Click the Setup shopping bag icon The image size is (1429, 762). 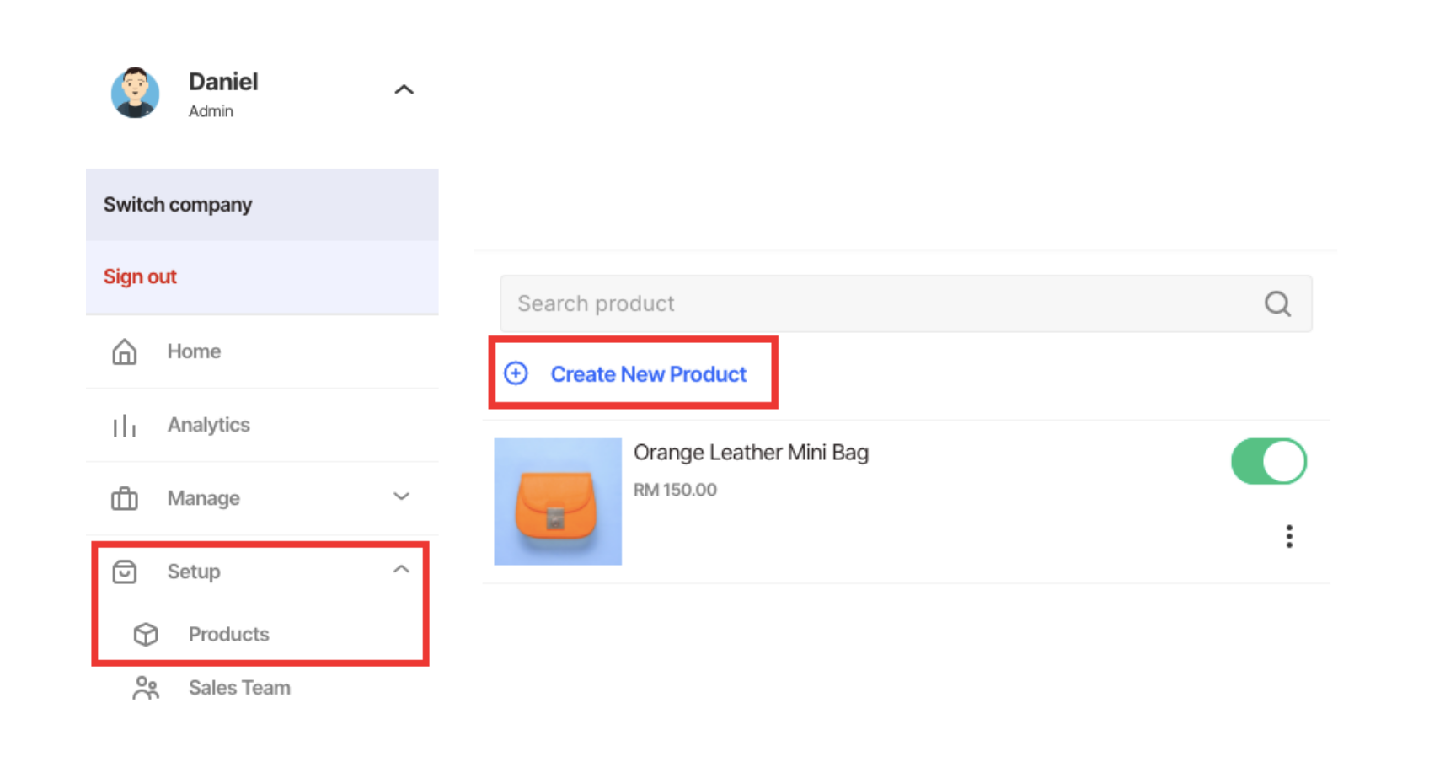[x=125, y=572]
